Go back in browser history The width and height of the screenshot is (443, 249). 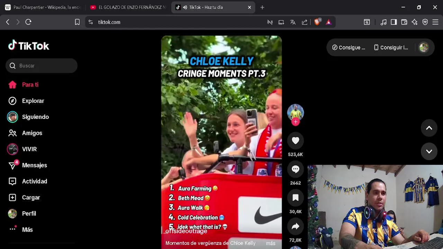pyautogui.click(x=8, y=22)
